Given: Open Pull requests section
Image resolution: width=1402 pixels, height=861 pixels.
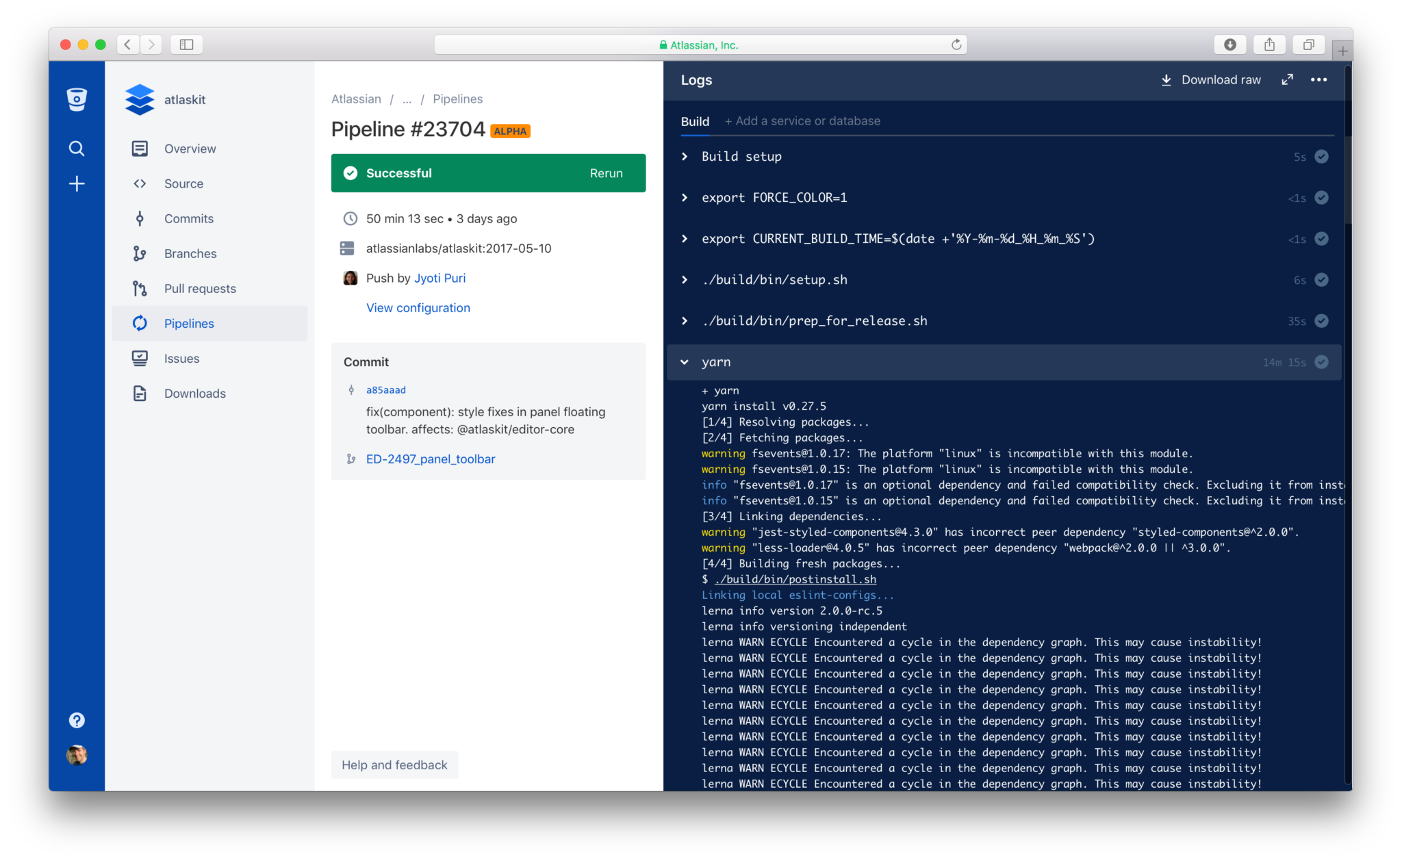Looking at the screenshot, I should 209,288.
